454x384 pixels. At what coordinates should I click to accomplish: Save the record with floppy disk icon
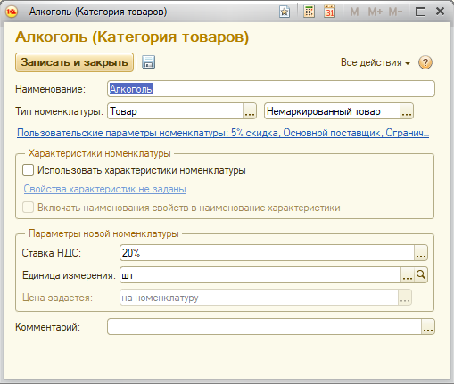click(148, 62)
